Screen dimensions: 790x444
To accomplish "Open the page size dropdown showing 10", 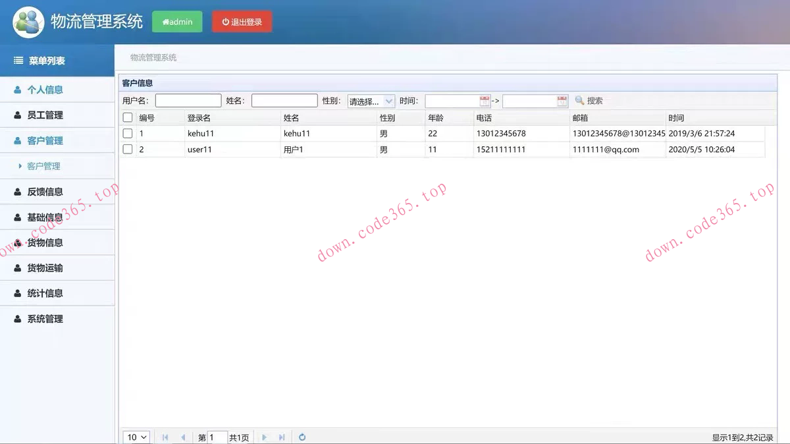I will (x=137, y=437).
